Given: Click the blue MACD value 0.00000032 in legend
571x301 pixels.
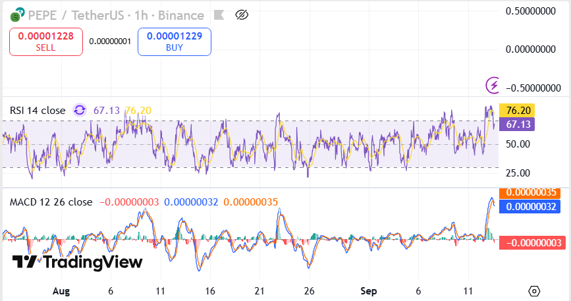Looking at the screenshot, I should click(191, 202).
